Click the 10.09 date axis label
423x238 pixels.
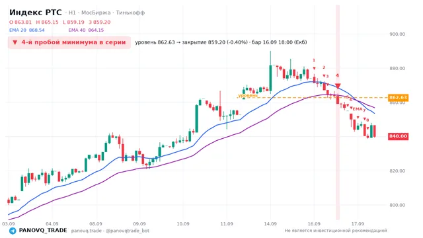click(183, 224)
